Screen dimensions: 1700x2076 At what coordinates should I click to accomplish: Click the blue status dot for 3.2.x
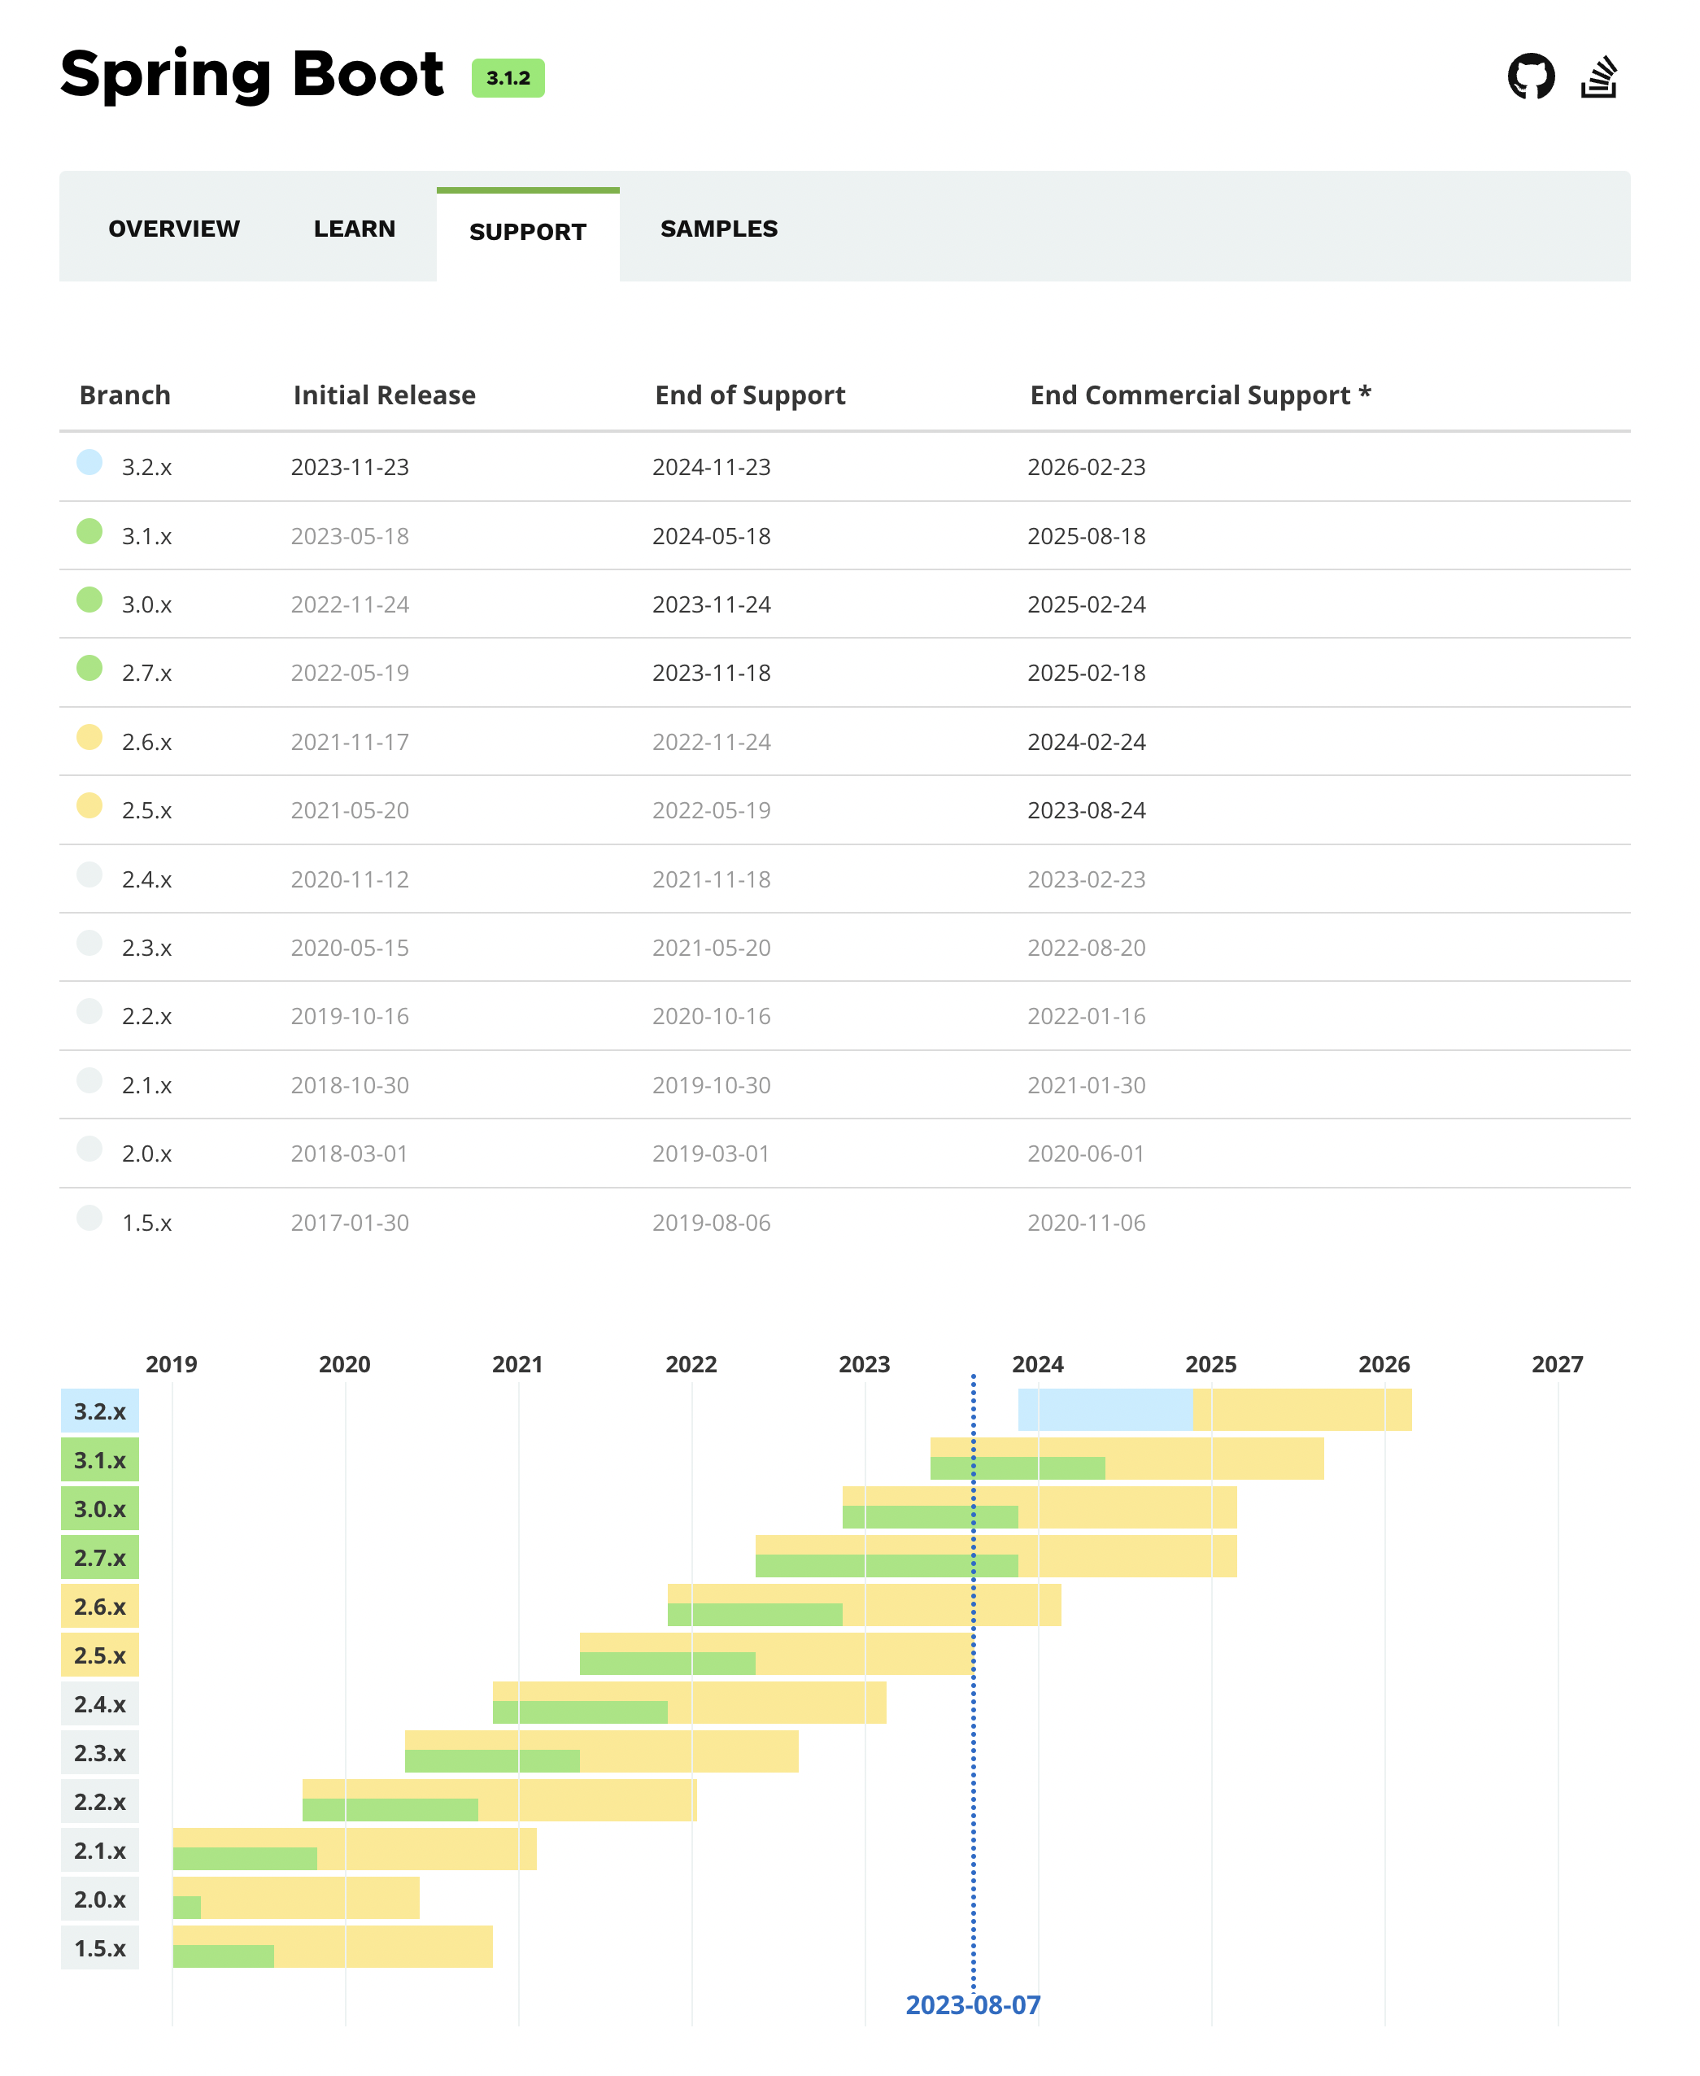coord(89,462)
